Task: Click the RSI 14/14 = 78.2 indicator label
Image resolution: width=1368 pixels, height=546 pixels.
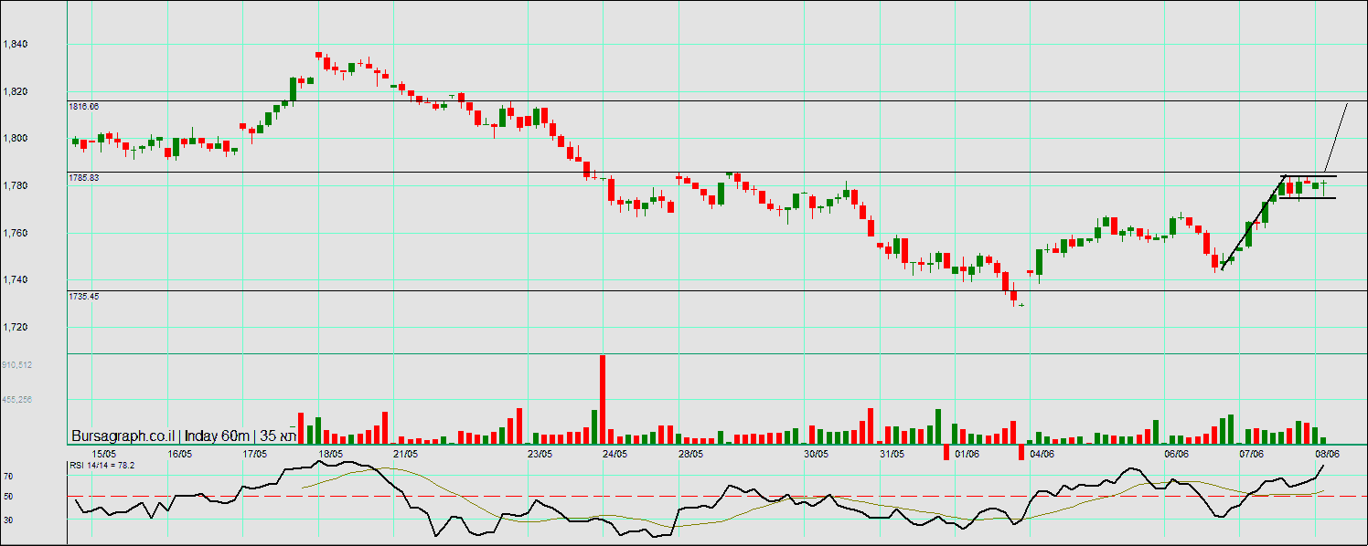Action: click(102, 466)
